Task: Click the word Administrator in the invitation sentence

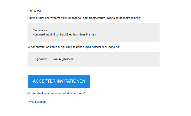Action: coord(36,18)
